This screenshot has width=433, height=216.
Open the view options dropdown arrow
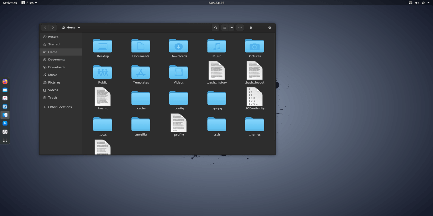tap(232, 28)
